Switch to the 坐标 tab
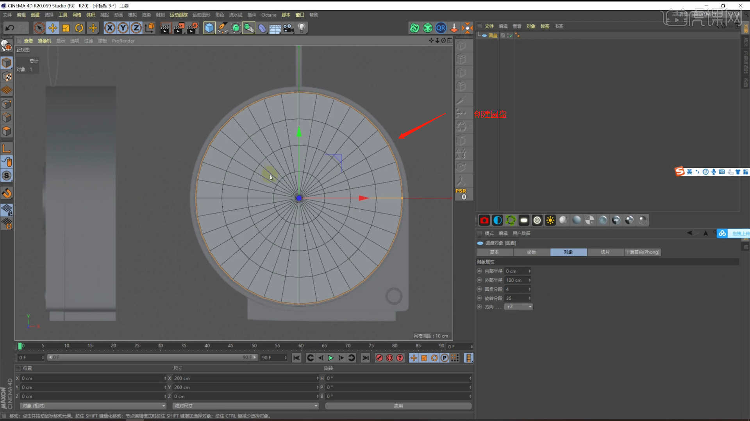The width and height of the screenshot is (750, 421). (532, 252)
